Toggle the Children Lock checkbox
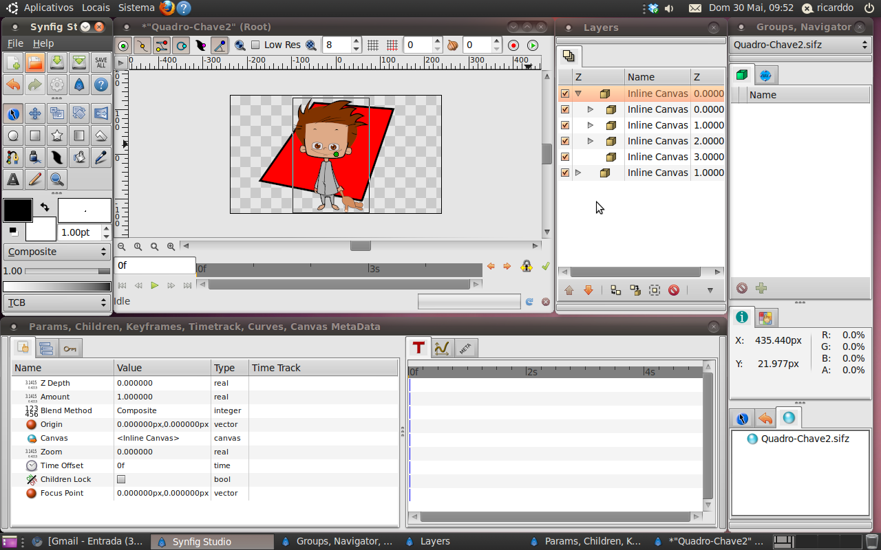The width and height of the screenshot is (881, 550). click(121, 479)
